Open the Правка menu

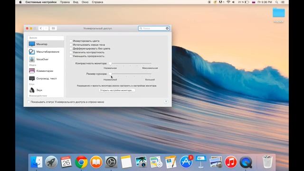65,2
